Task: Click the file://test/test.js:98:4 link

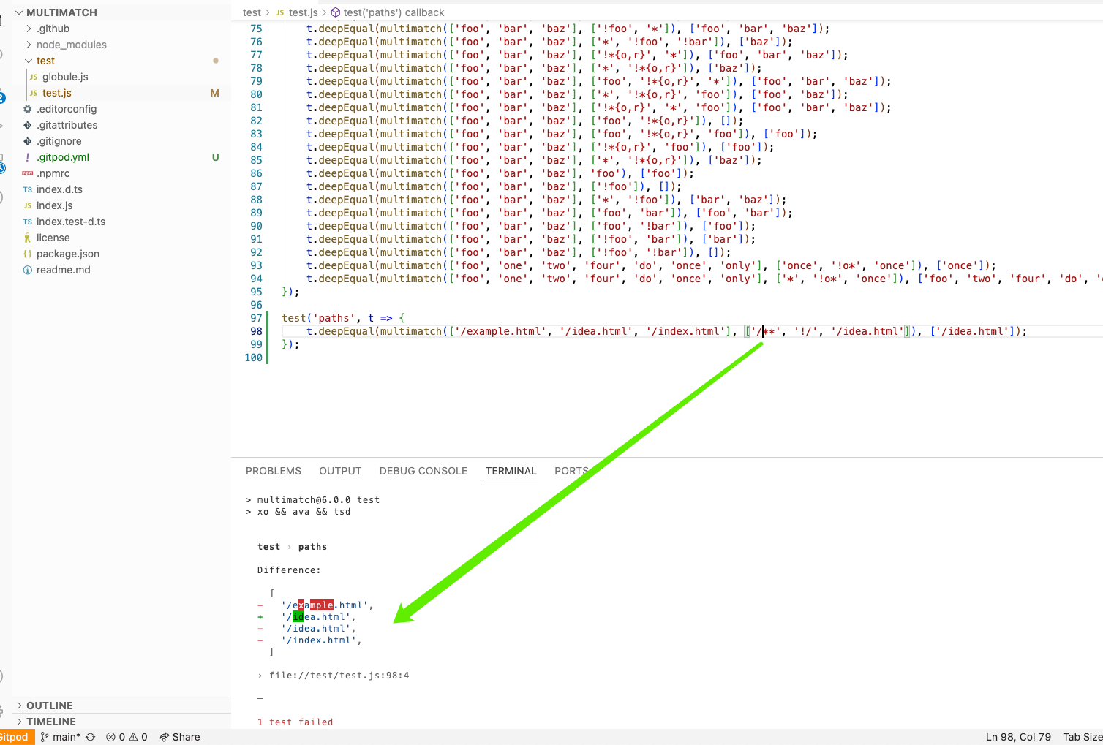Action: coord(339,675)
